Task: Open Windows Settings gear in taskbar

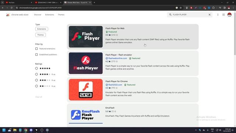Action: click(47, 130)
